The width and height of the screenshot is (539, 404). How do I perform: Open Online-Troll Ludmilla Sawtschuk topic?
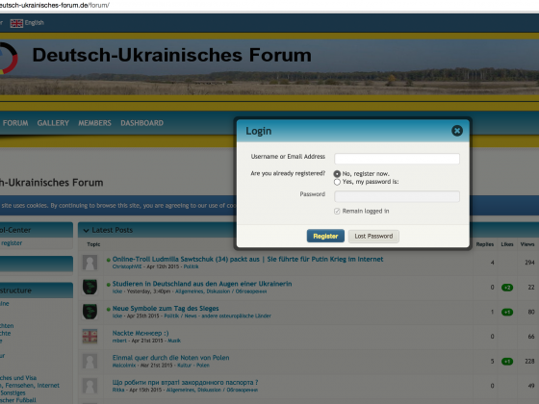[248, 259]
